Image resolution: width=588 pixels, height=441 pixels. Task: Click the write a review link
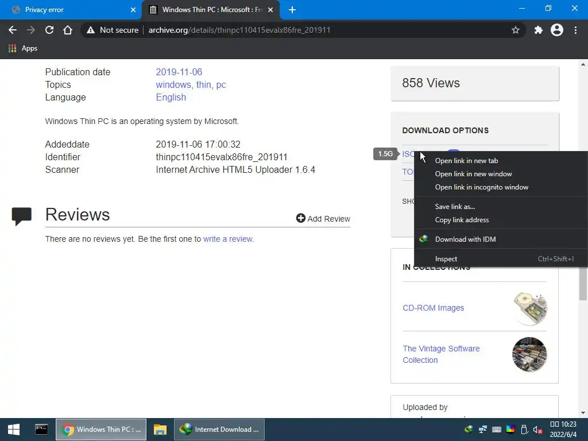pos(227,239)
